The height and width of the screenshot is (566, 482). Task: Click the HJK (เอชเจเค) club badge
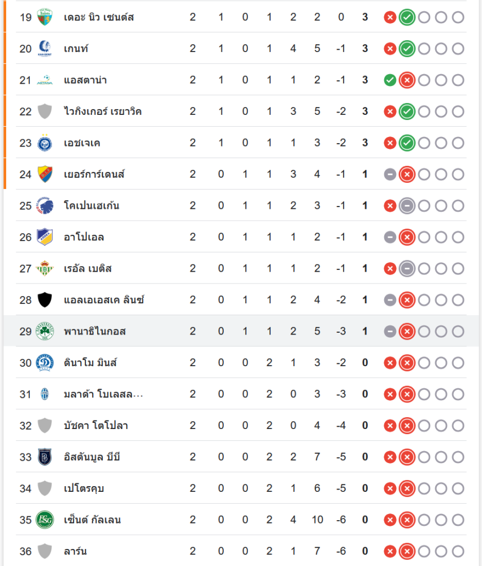[x=45, y=143]
